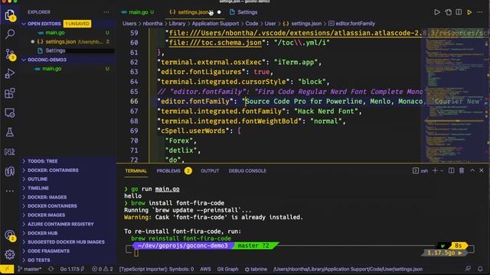Open the Remote Explorer view

(x=10, y=113)
